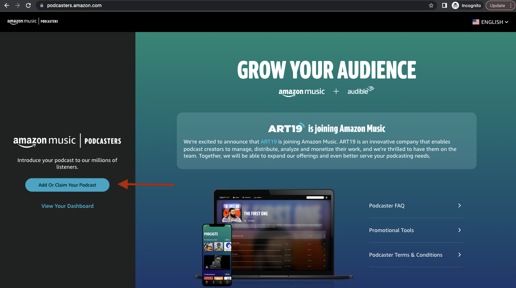Click the audible logo in the banner

coord(361,91)
